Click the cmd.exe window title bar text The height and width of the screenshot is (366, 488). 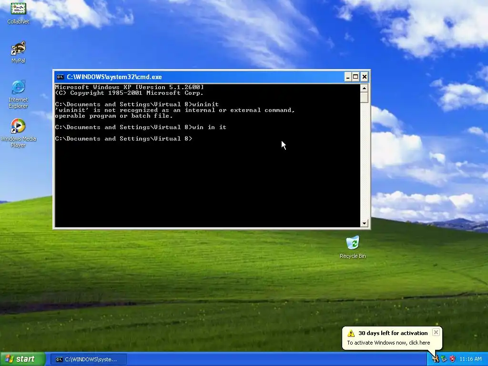coord(114,77)
